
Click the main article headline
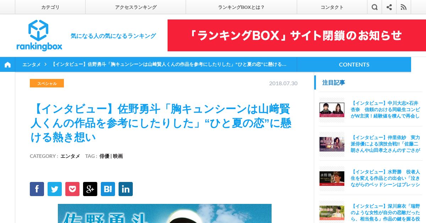coord(162,123)
